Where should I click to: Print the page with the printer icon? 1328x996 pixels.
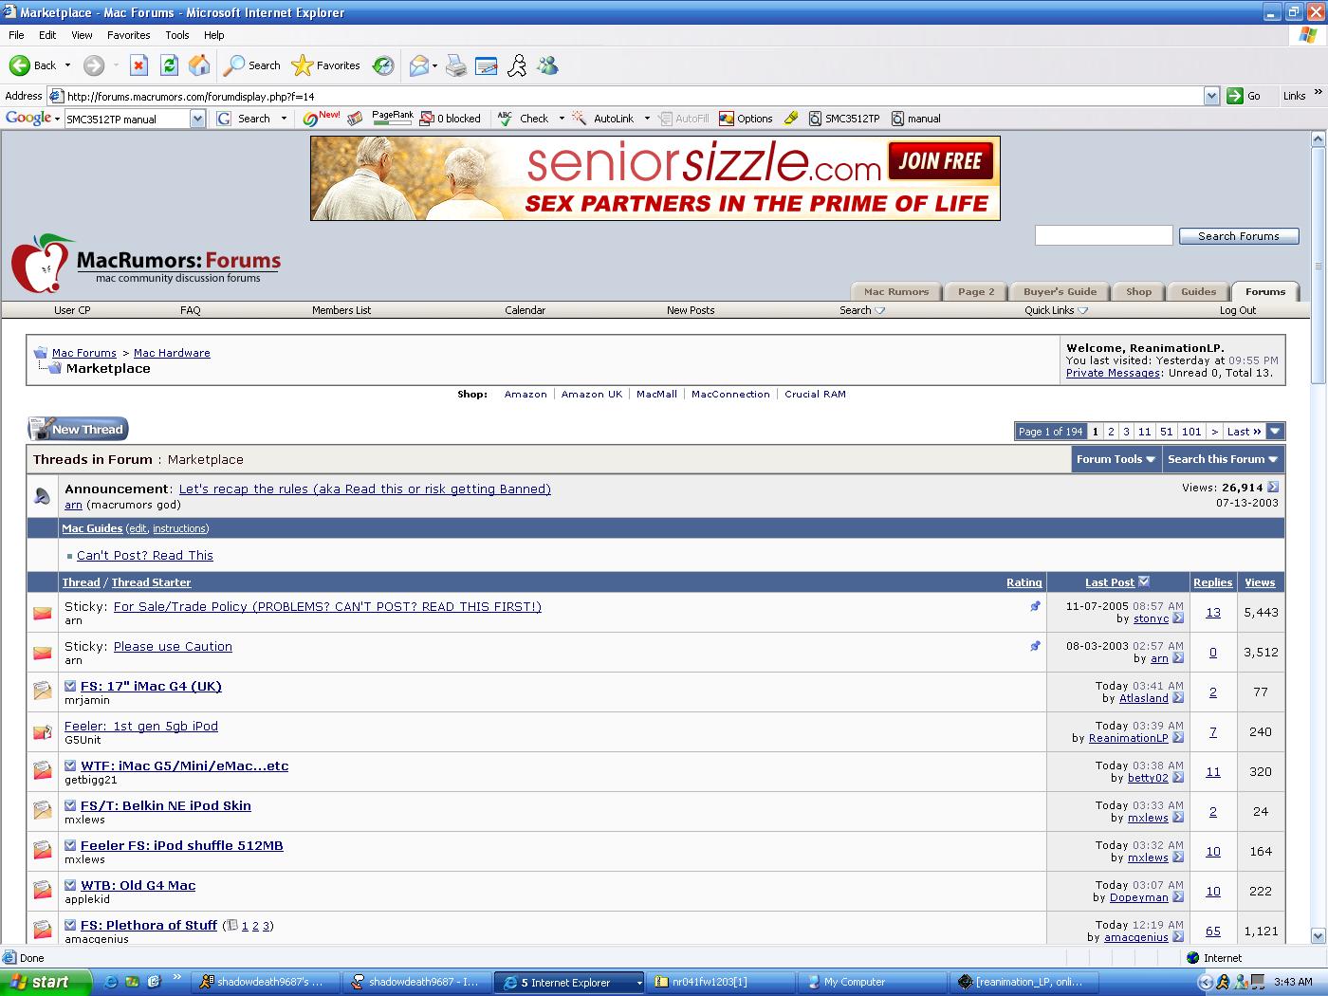coord(456,65)
